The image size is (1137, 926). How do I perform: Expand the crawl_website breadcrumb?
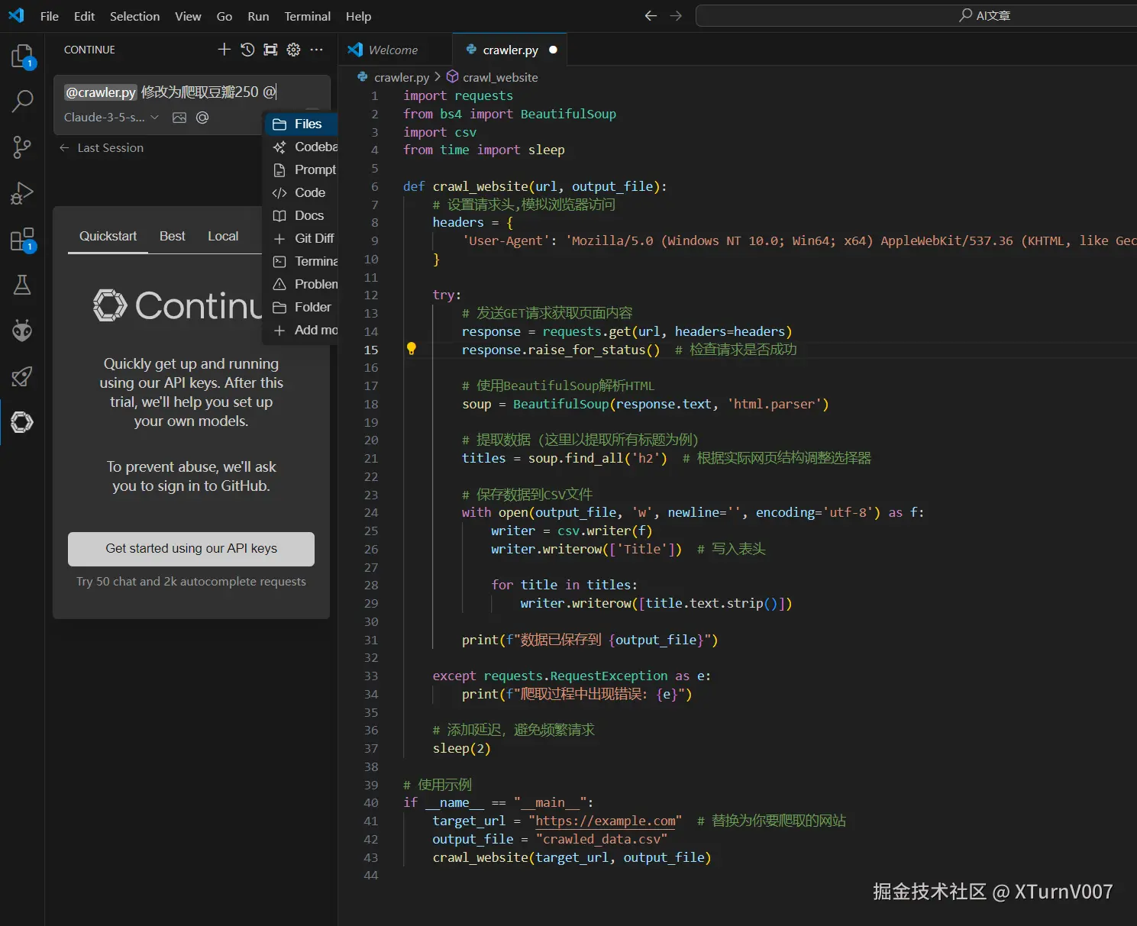click(499, 76)
